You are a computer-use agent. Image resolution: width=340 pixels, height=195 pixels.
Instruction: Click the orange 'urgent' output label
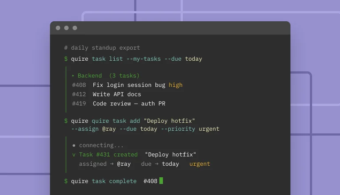point(200,164)
